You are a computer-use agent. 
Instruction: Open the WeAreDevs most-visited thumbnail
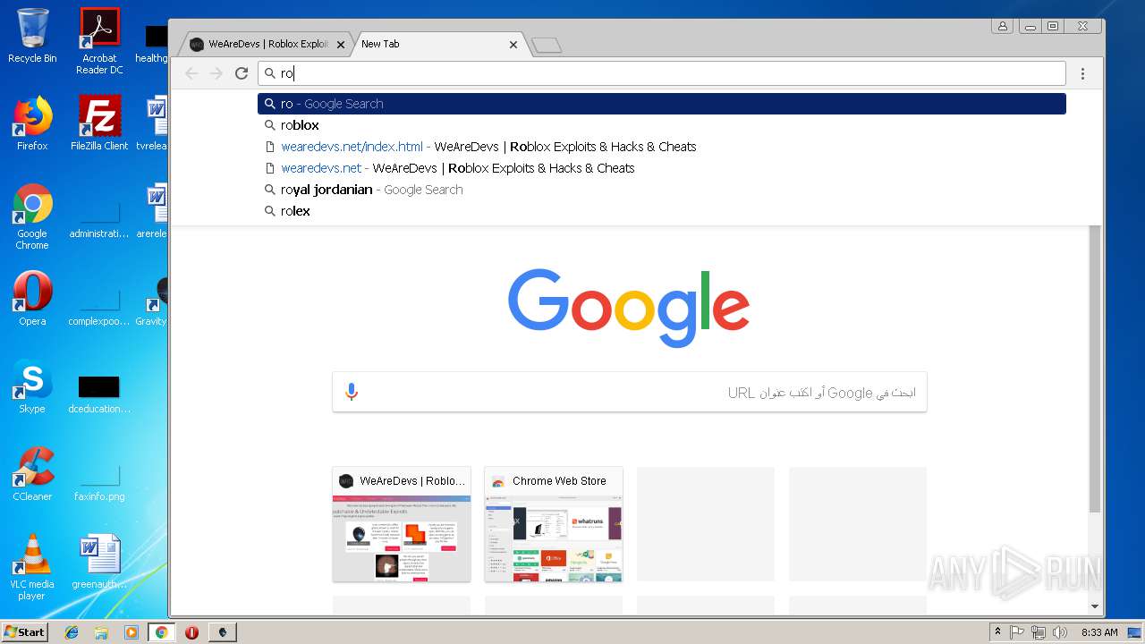pos(402,524)
